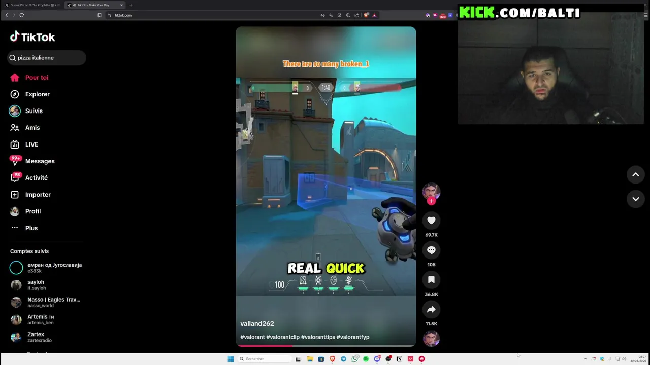This screenshot has height=365, width=650.
Task: Go back in the browser
Action: click(x=7, y=15)
